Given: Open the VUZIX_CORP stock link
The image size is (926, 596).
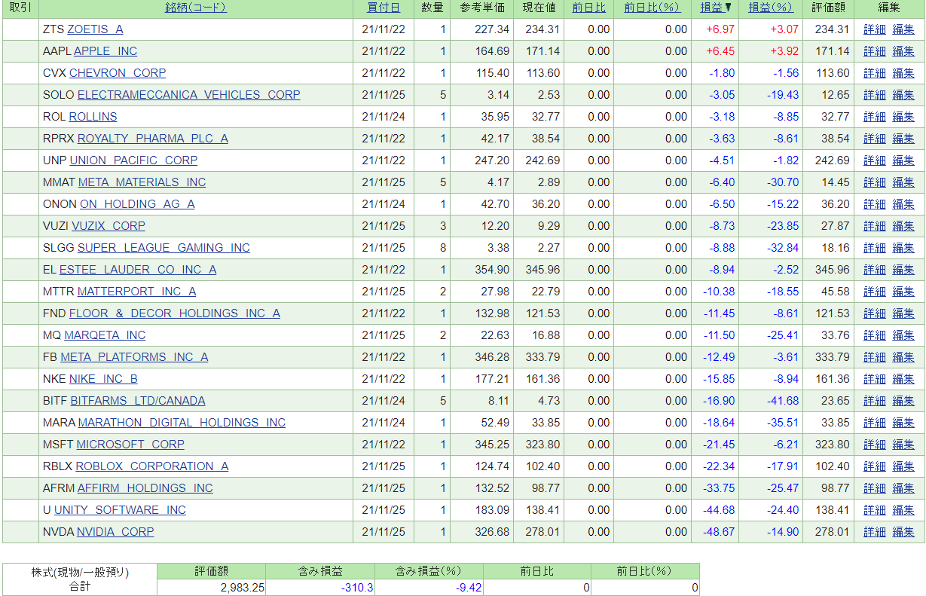Looking at the screenshot, I should 108,226.
